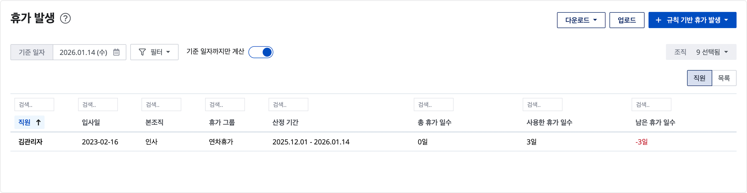Click the 2026.01.14 (수) date field
The height and width of the screenshot is (193, 747).
coord(83,52)
